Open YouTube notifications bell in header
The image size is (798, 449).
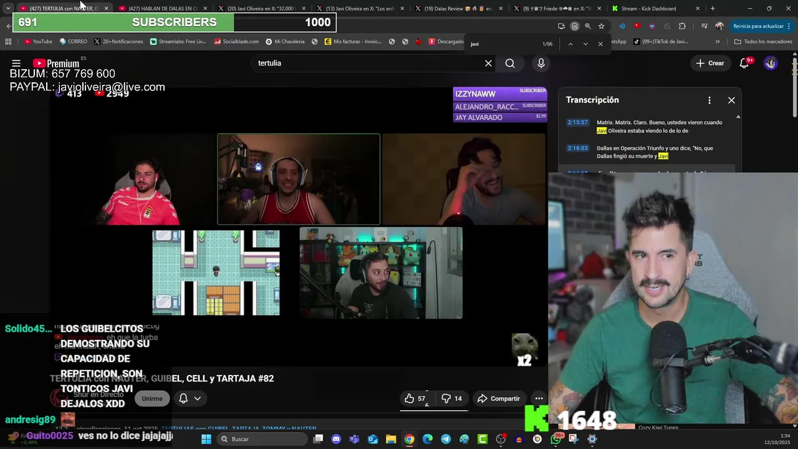[x=744, y=63]
